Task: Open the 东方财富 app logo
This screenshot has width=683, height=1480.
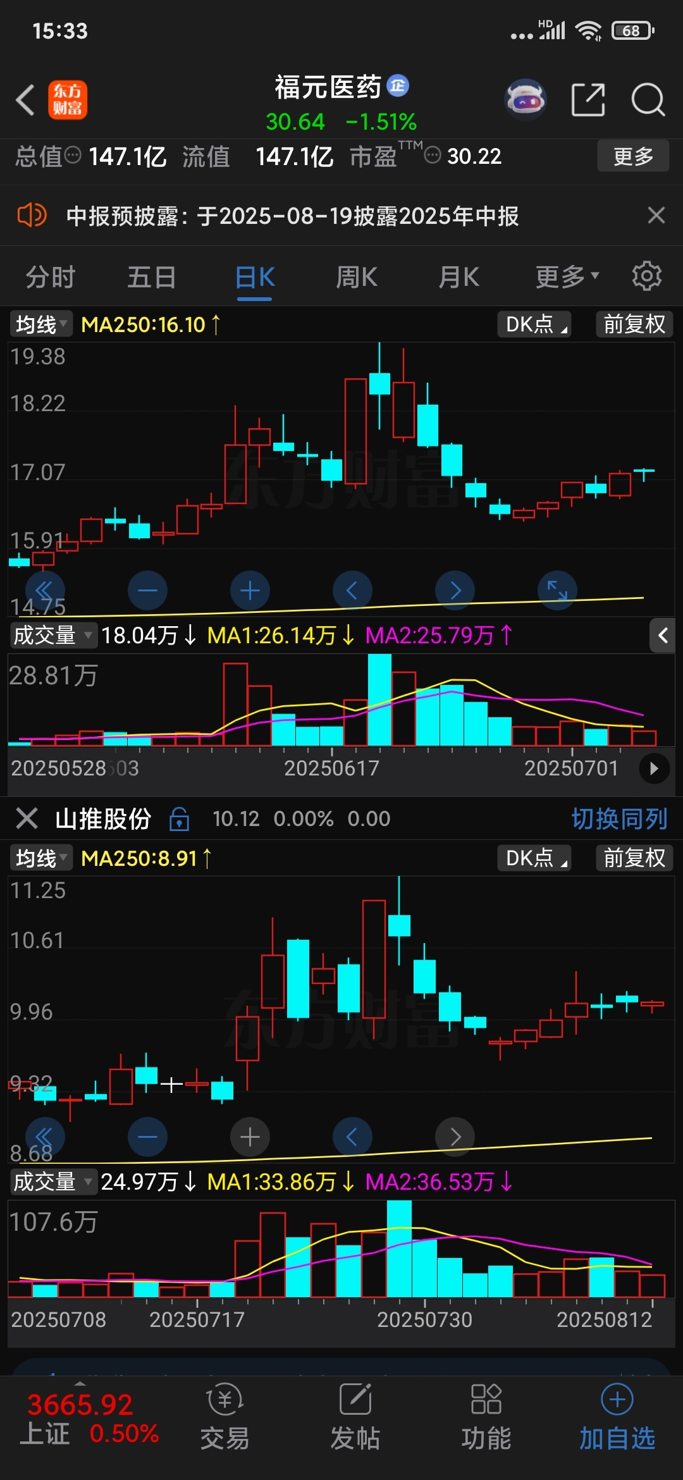Action: point(68,100)
